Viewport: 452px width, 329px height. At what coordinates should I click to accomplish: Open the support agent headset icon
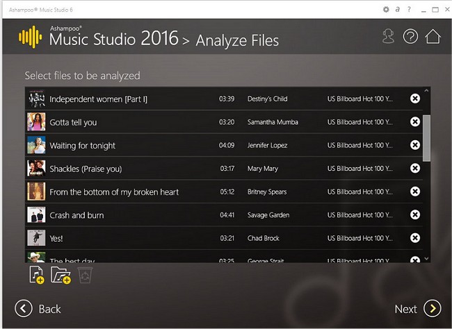(x=388, y=37)
